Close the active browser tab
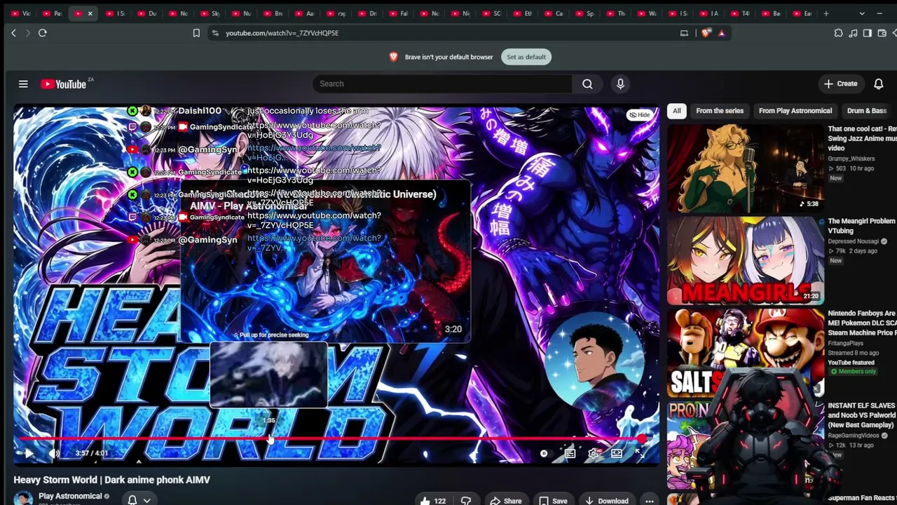The image size is (897, 505). tap(90, 13)
